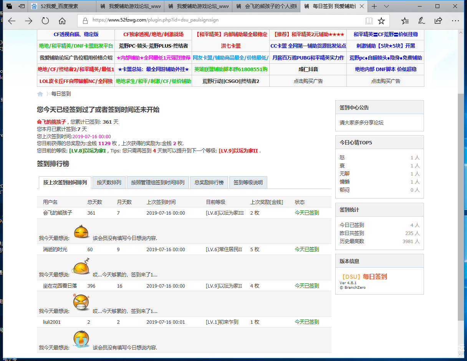Viewport: 467px width, 361px height.
Task: Open the 刺激辅助【5块★5块】开黑 ad link
Action: [386, 46]
